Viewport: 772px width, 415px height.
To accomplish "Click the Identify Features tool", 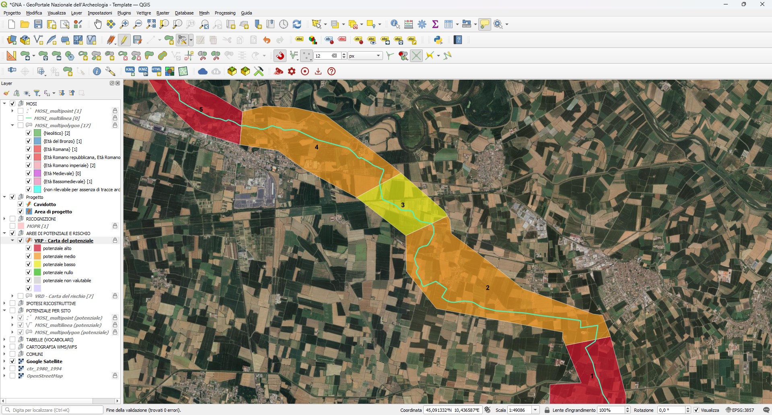I will point(395,24).
